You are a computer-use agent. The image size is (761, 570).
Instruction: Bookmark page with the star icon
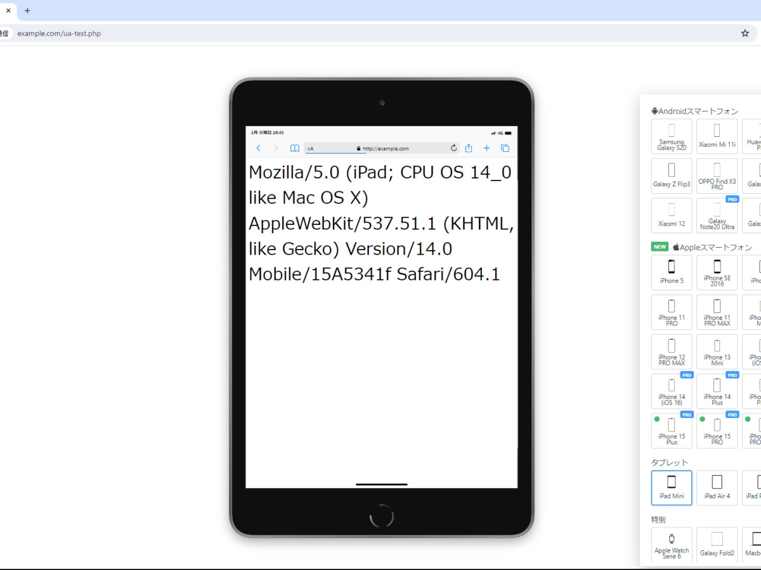click(745, 34)
